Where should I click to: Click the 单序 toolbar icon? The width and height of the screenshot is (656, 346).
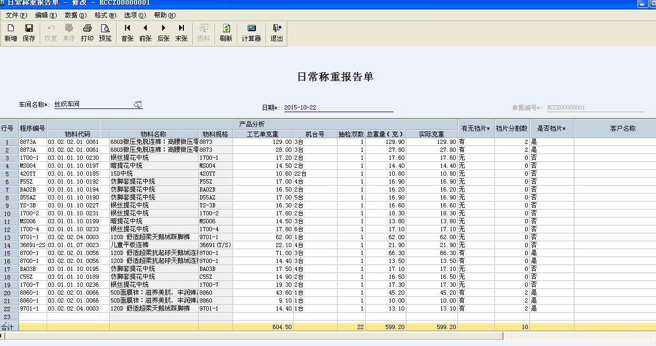pos(69,33)
